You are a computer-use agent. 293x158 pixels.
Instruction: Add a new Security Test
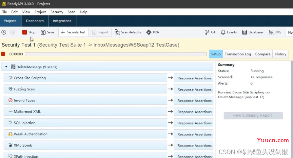pos(73,32)
